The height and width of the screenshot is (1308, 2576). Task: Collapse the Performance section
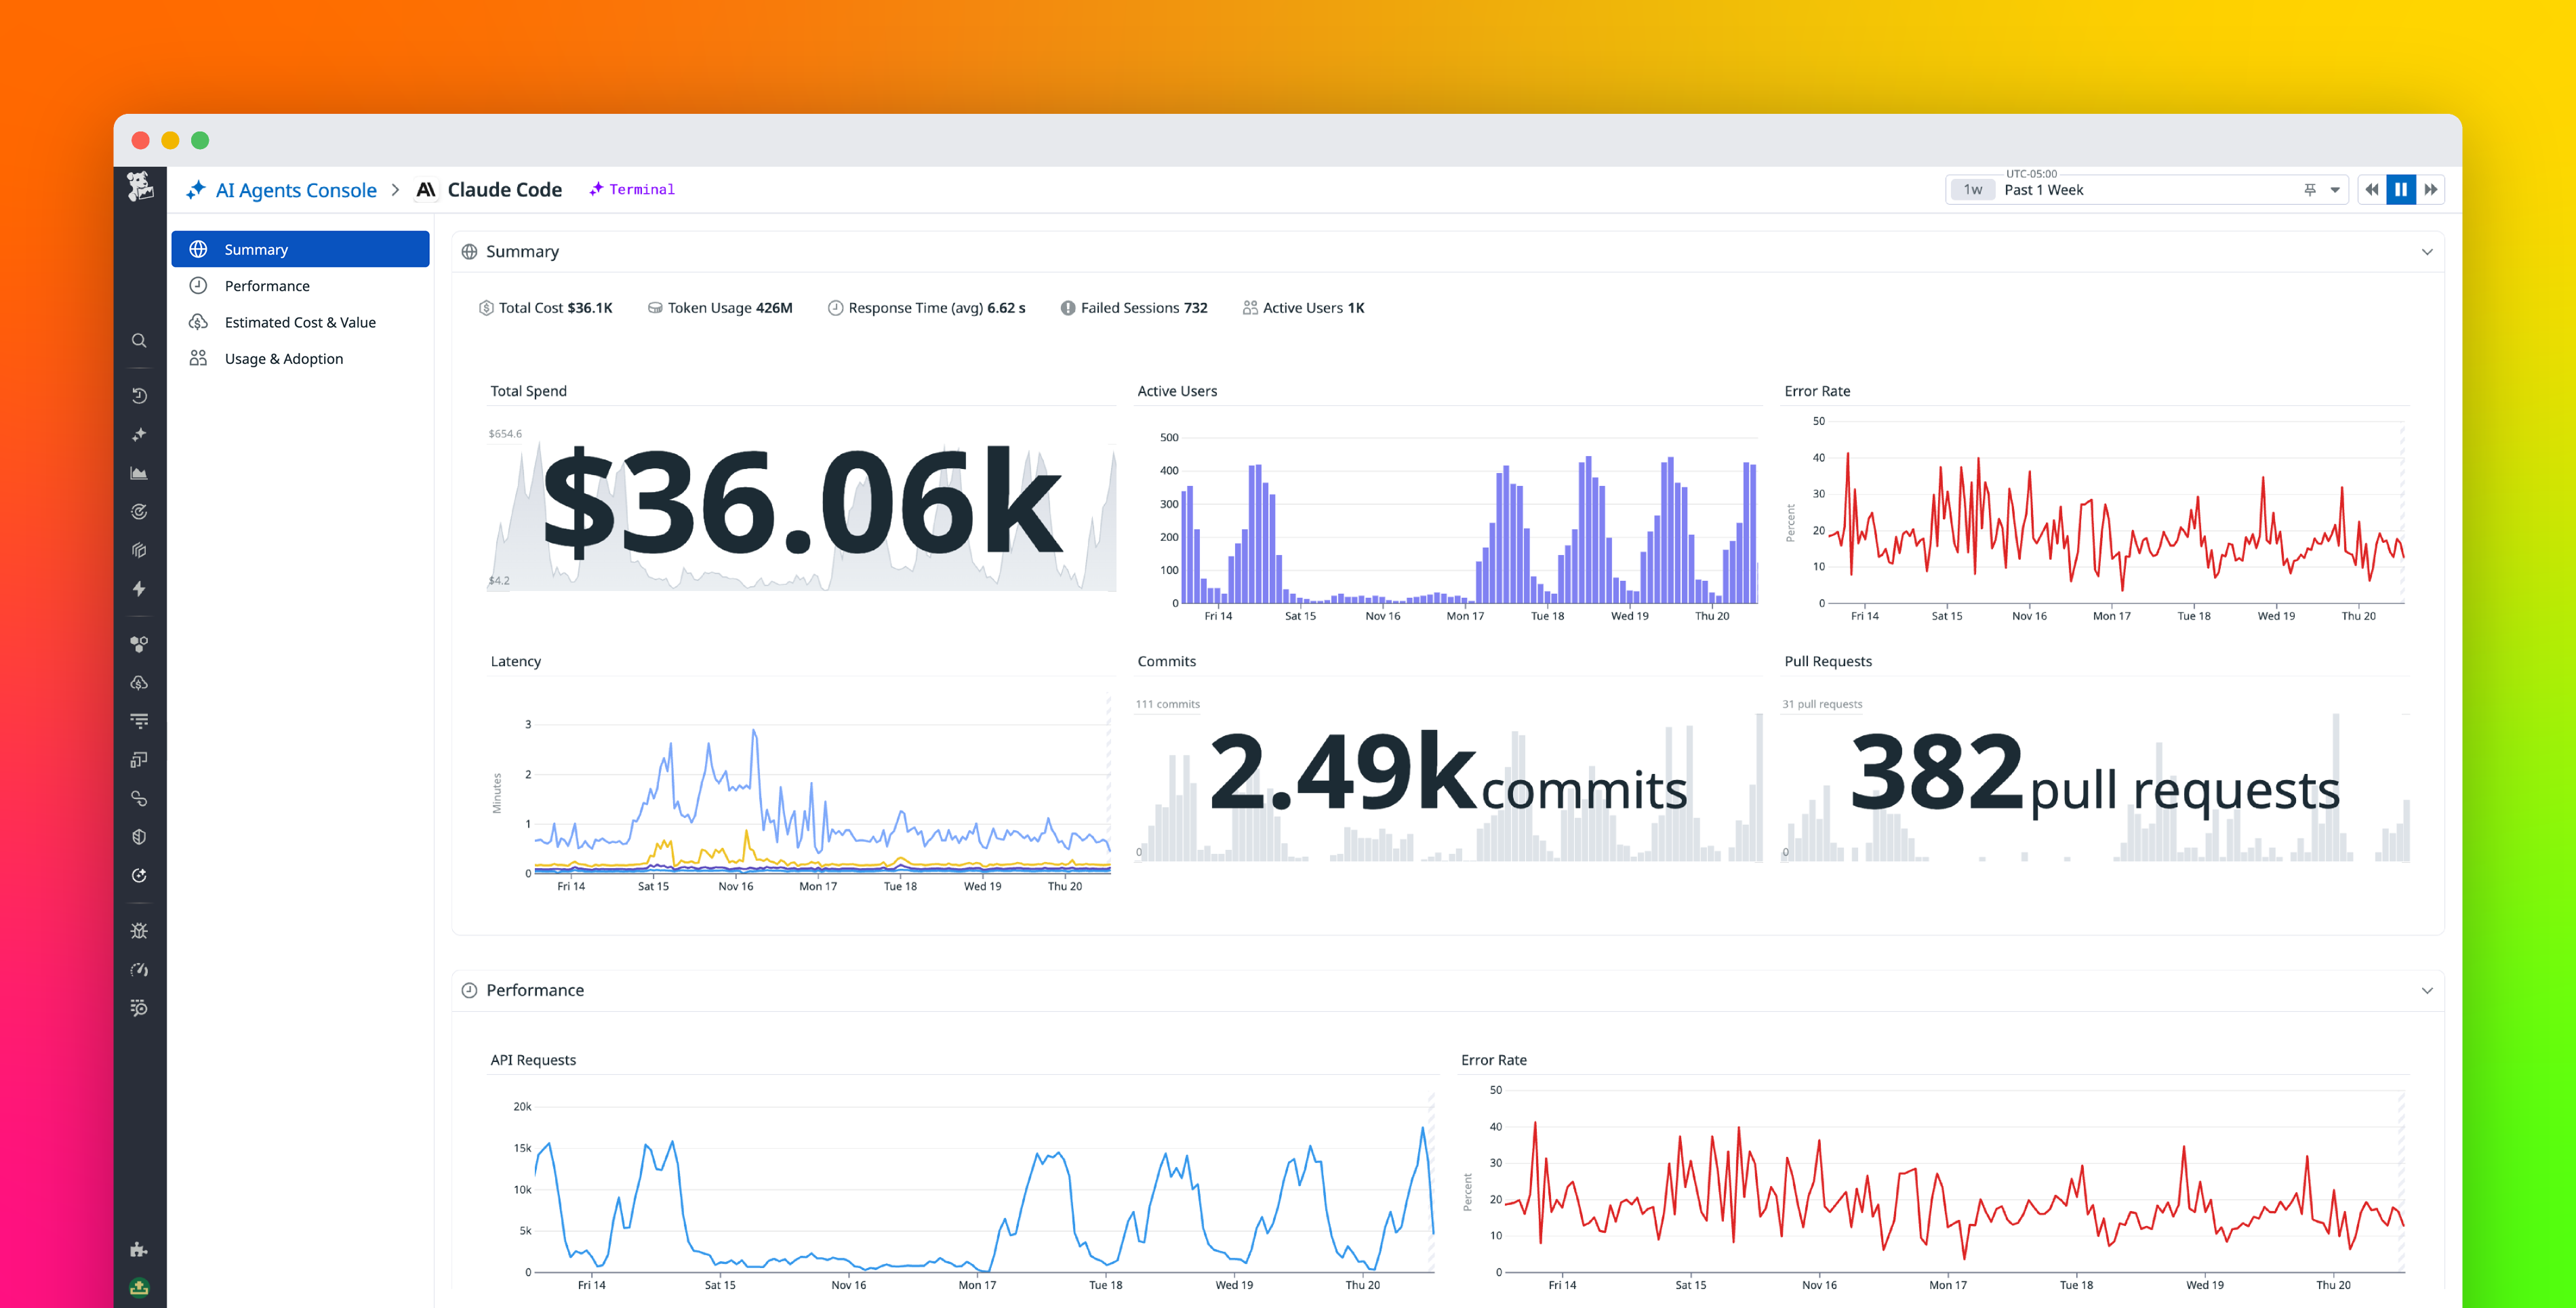coord(2427,991)
